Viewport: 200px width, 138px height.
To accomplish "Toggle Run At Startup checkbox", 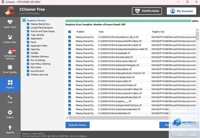I will pos(28,60).
